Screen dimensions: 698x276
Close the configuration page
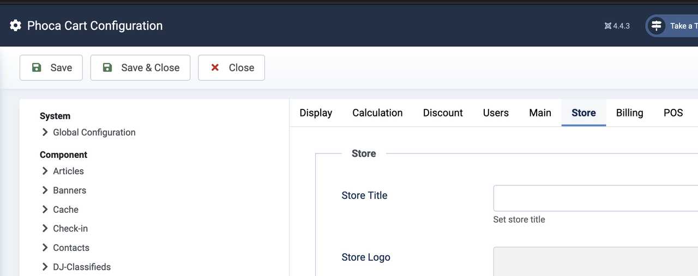click(x=231, y=68)
